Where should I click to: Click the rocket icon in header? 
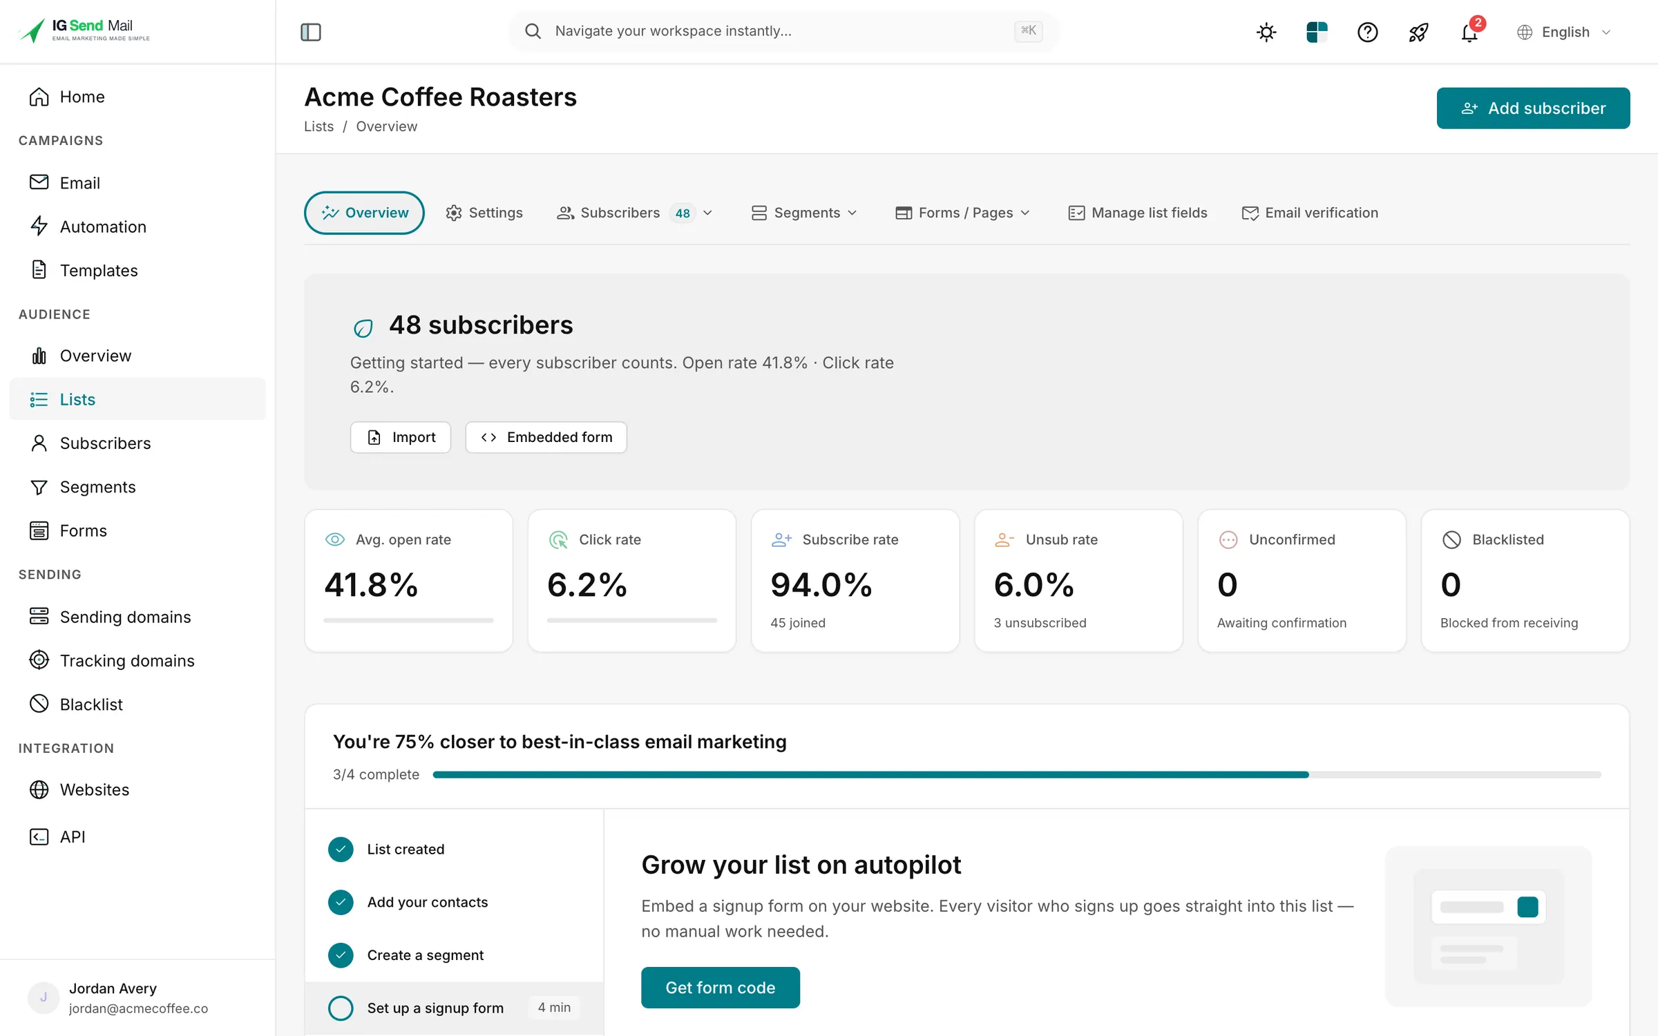tap(1418, 32)
